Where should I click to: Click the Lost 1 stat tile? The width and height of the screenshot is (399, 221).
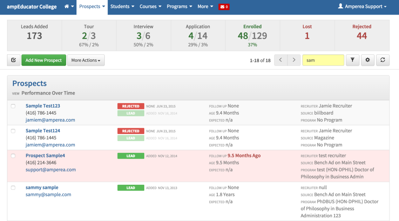tap(307, 35)
